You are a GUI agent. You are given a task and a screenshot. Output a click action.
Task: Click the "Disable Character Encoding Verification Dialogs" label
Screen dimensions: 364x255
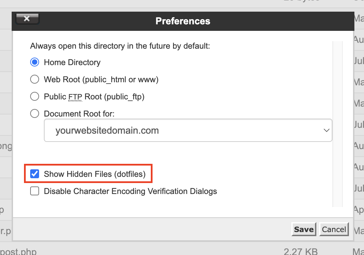130,191
